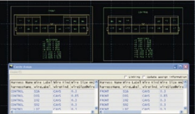195x114 pixels.
Task: Click Harness Name header in FRONT table
Action: coord(109,82)
